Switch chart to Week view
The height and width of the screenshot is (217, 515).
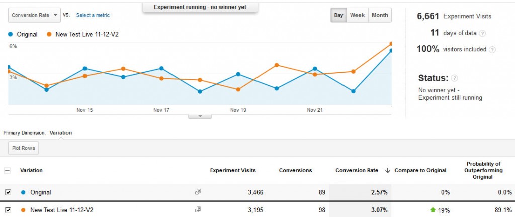click(358, 15)
